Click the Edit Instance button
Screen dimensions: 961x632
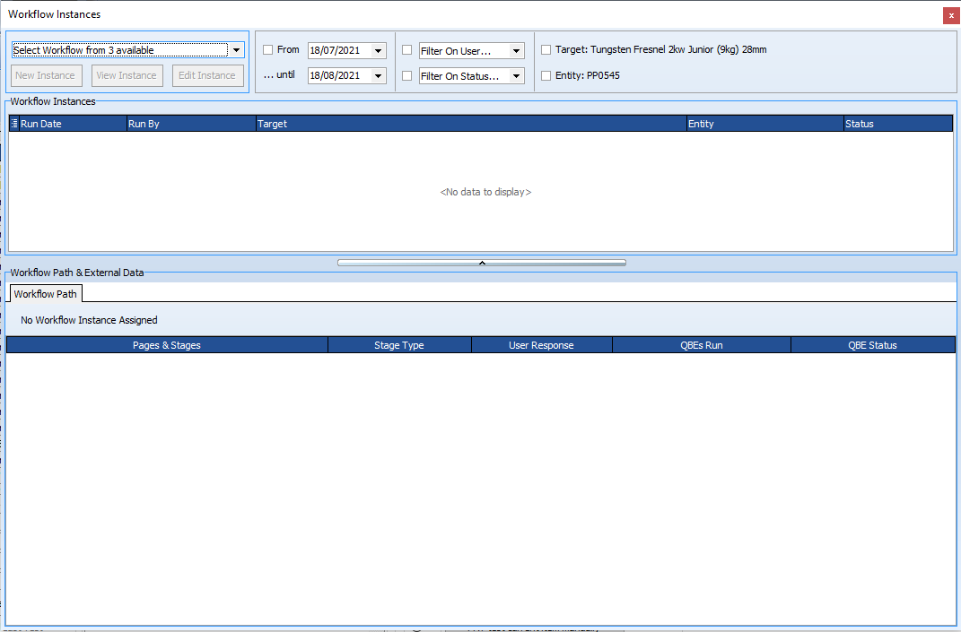tap(207, 75)
